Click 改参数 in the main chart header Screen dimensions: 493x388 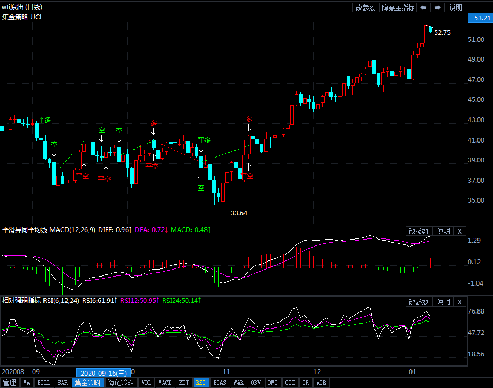click(x=365, y=8)
